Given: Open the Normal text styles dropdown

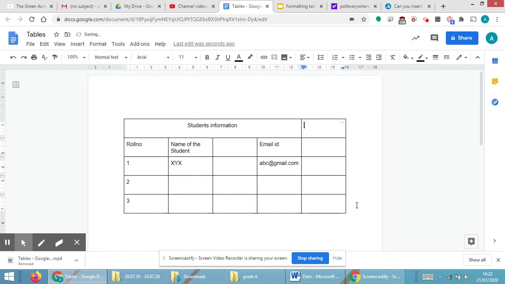Looking at the screenshot, I should tap(111, 57).
